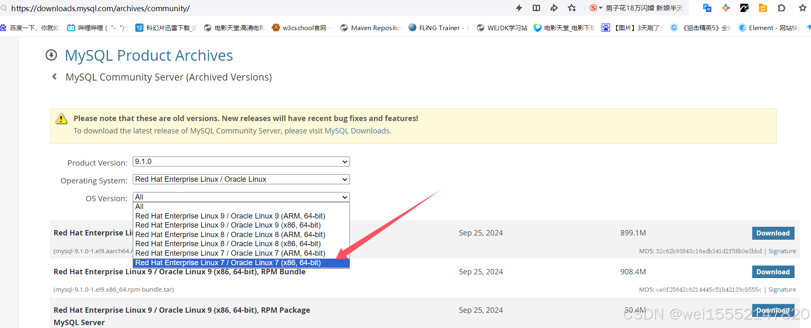Click the red Sogou S search-engine icon
This screenshot has width=811, height=328.
(x=593, y=8)
